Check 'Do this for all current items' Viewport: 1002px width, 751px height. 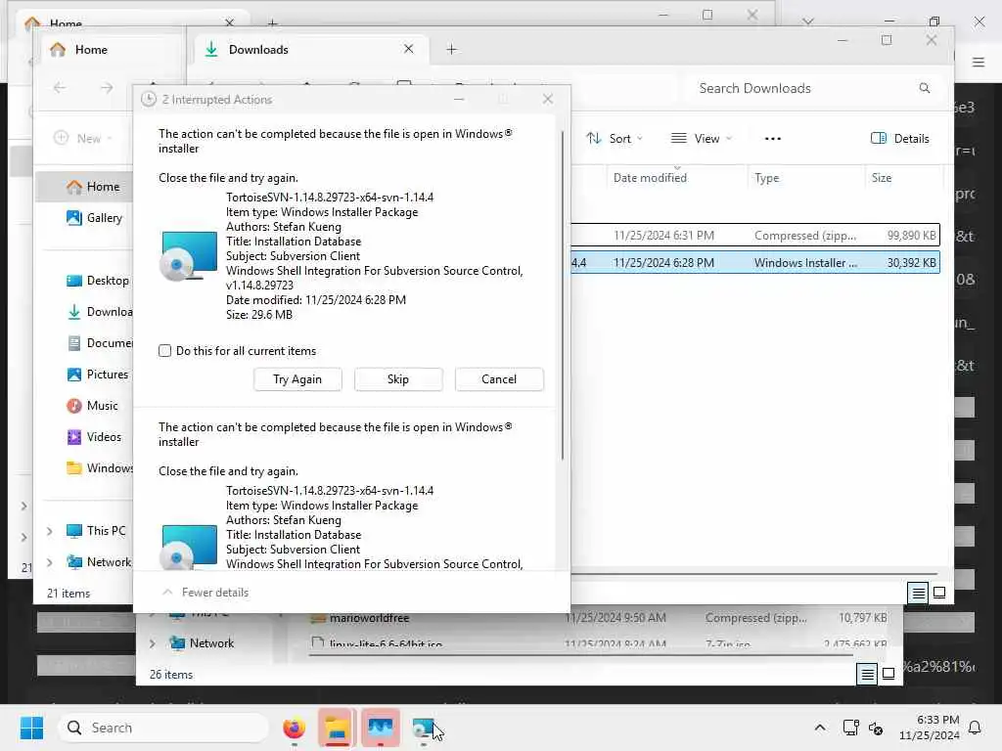coord(164,351)
